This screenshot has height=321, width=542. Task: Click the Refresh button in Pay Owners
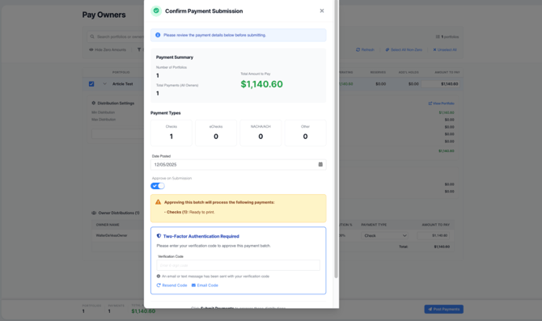pos(365,50)
